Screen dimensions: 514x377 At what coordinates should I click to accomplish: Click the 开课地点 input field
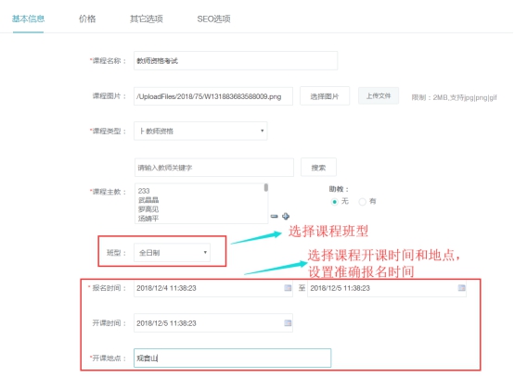tap(233, 358)
